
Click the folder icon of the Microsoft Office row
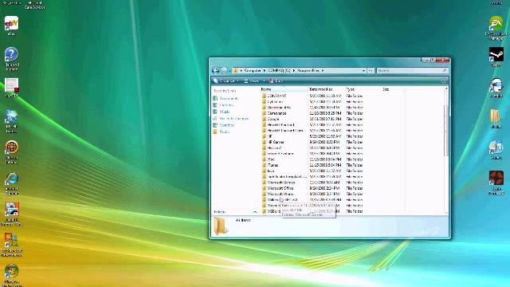(264, 188)
